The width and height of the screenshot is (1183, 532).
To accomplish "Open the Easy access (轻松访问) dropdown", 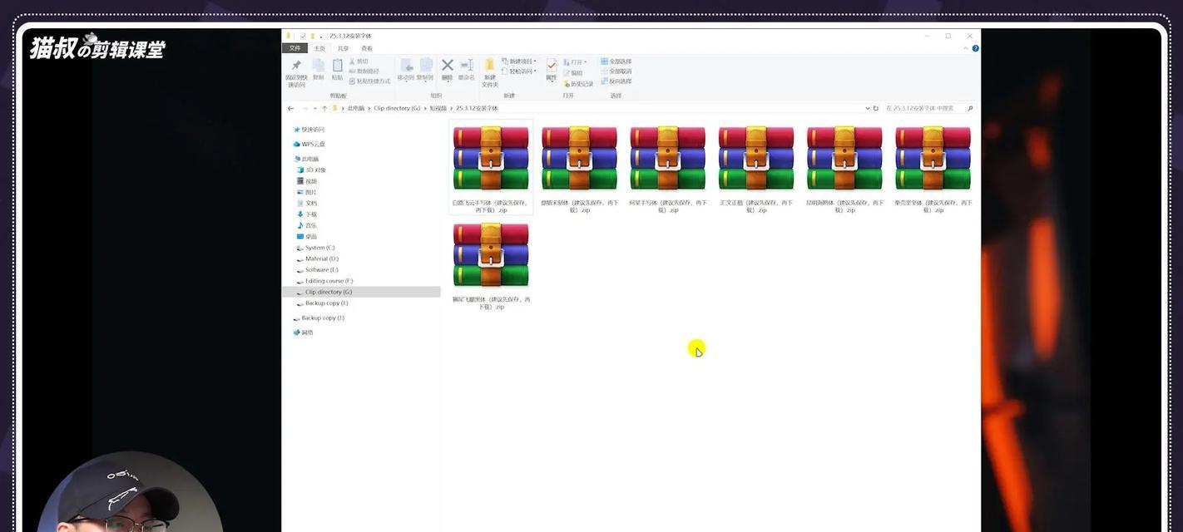I will point(519,71).
